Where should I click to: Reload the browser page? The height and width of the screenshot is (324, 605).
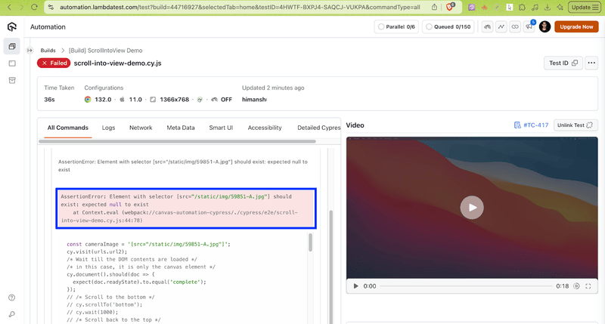click(x=34, y=8)
